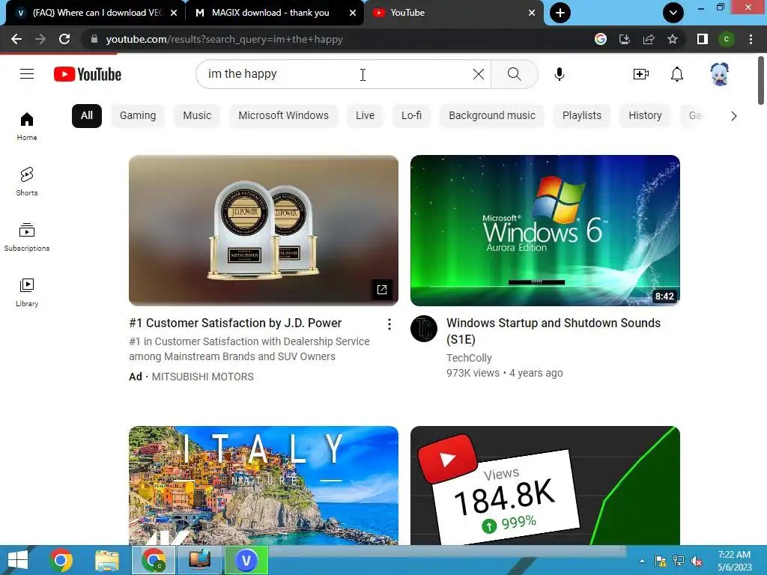
Task: Open the ITALY nature video thumbnail
Action: [263, 485]
